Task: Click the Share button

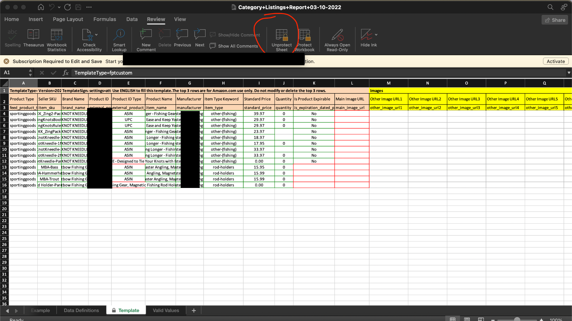Action: (555, 20)
